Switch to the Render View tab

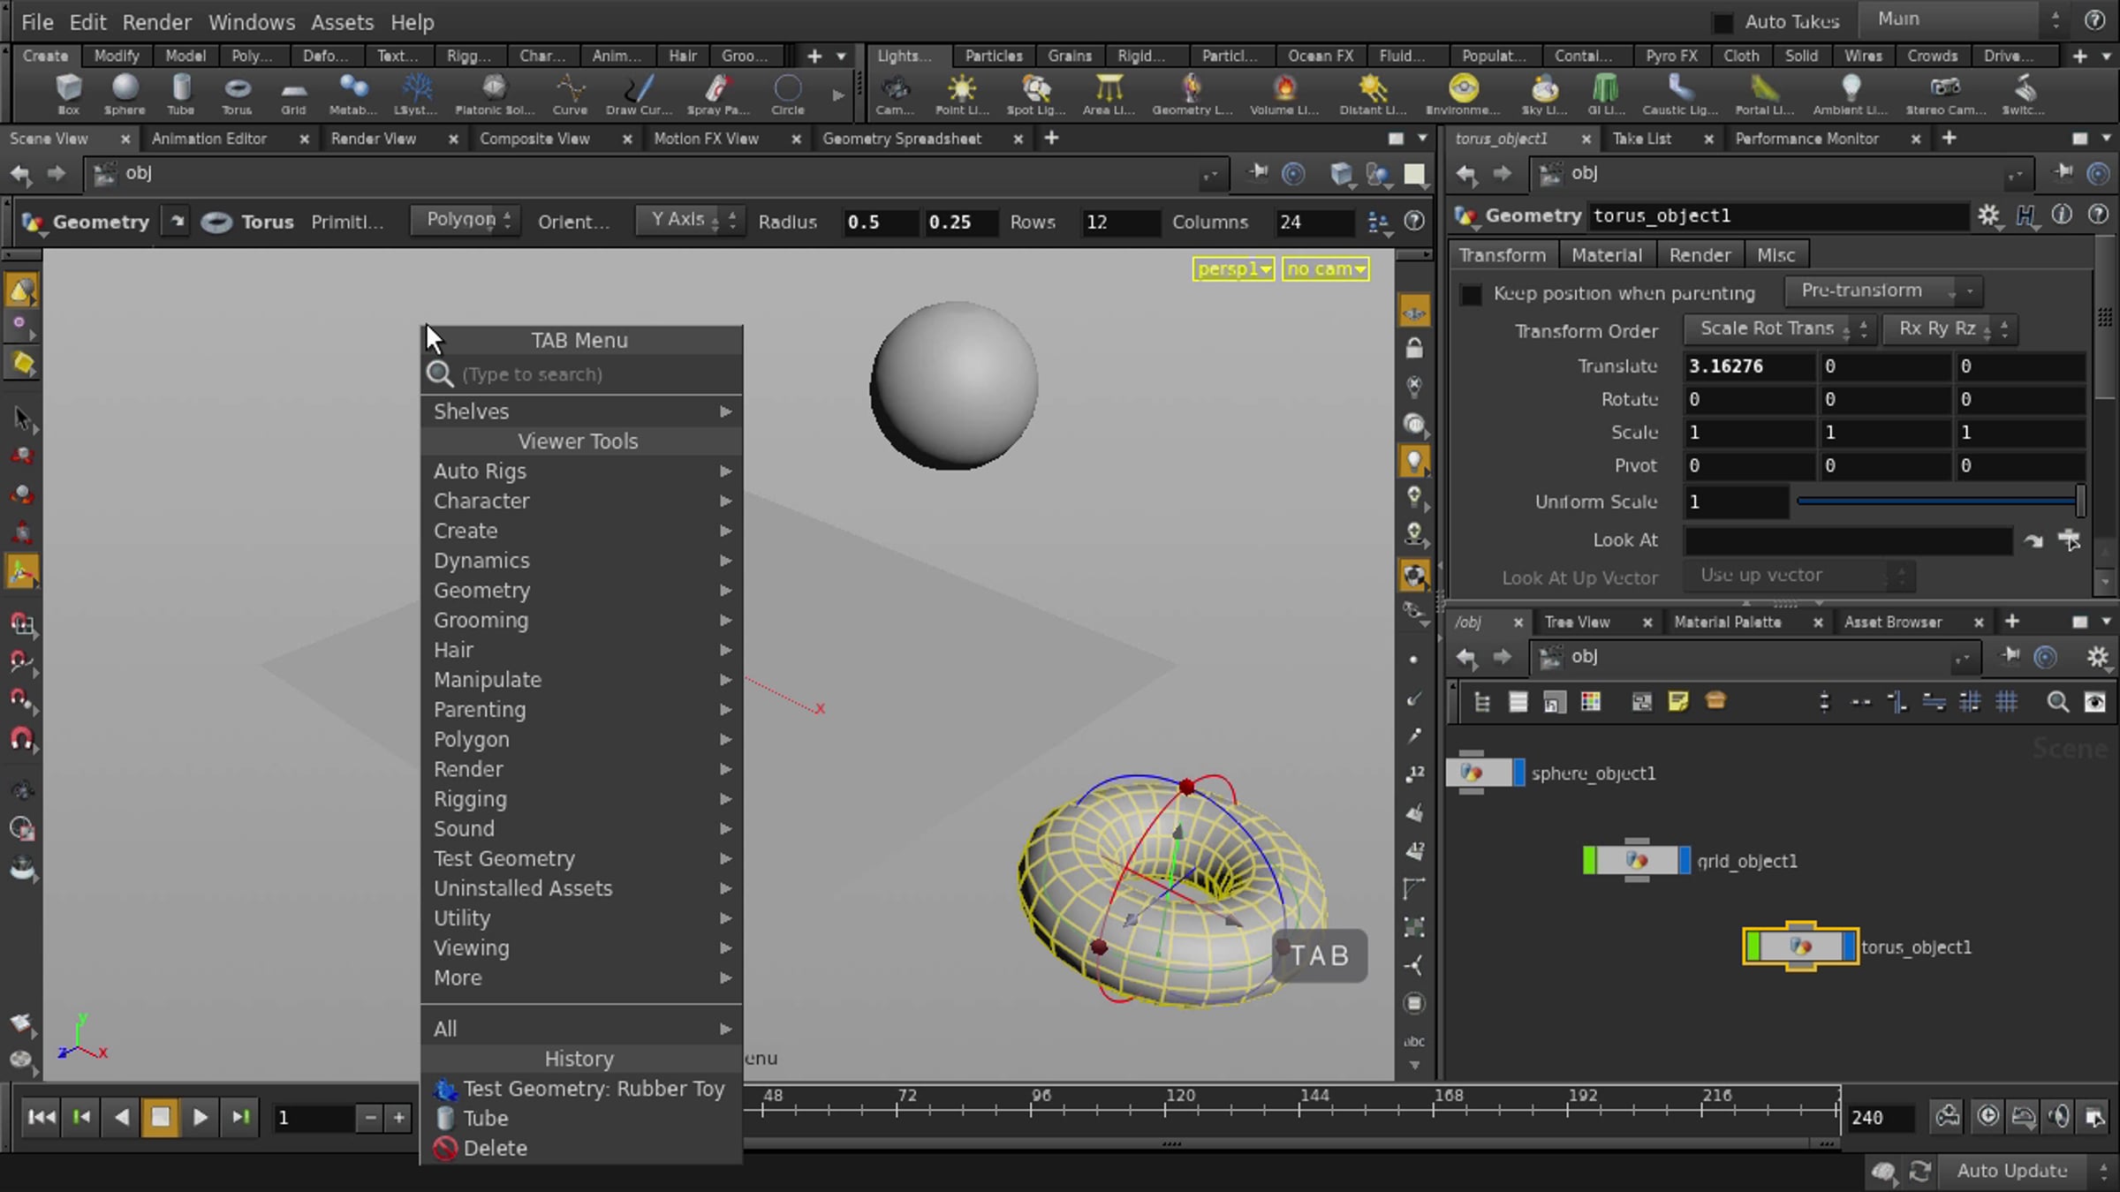click(373, 139)
